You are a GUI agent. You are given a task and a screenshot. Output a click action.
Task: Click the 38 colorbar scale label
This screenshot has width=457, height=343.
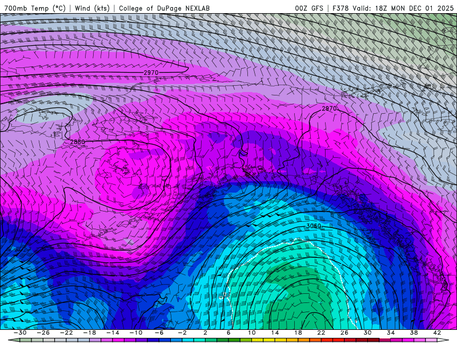[414, 333]
